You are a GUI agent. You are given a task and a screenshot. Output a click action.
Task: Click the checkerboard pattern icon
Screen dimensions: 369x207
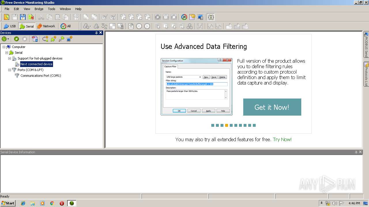[x=112, y=26]
